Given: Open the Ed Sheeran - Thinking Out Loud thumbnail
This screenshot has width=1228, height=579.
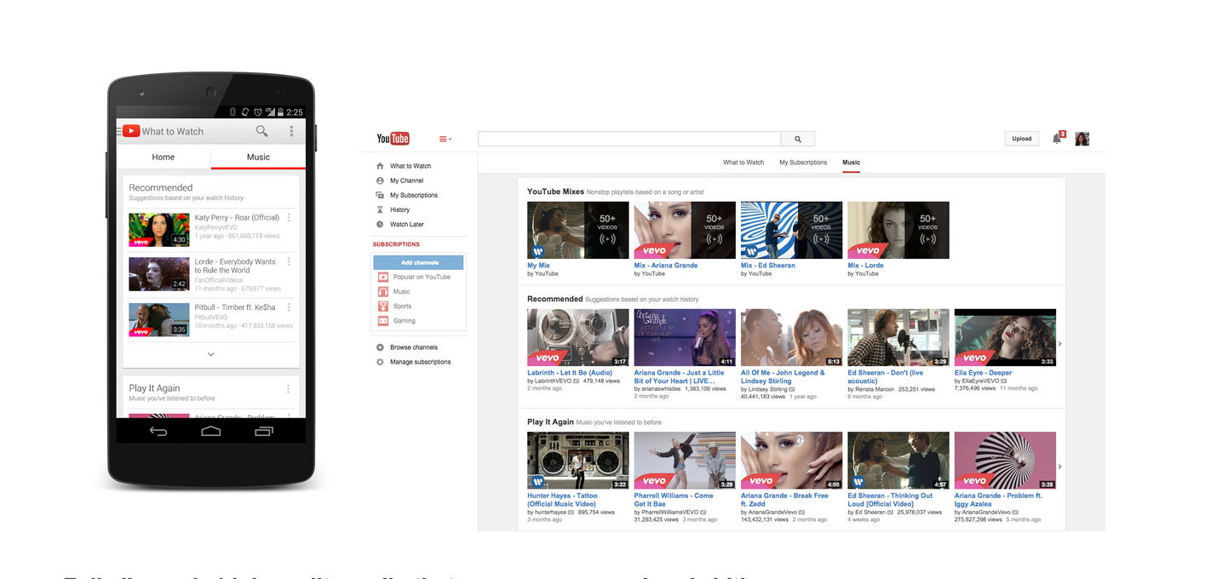Looking at the screenshot, I should point(898,461).
